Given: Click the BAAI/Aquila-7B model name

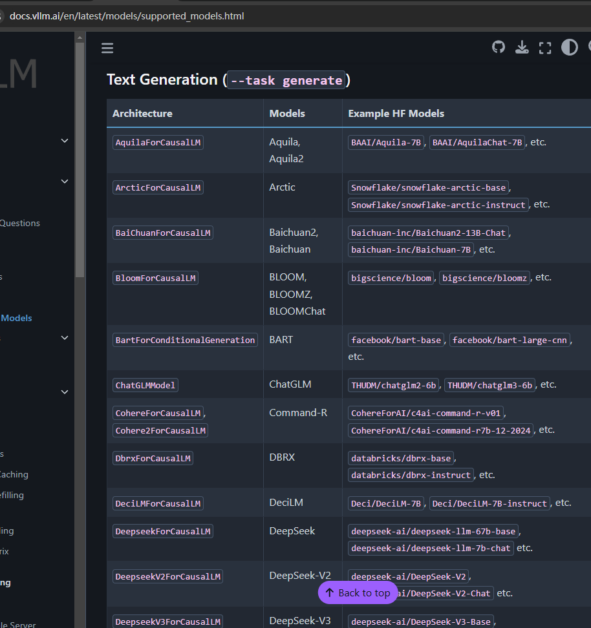Looking at the screenshot, I should [x=386, y=142].
